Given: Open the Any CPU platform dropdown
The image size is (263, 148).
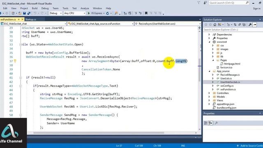Looking at the screenshot, I should tap(75, 13).
